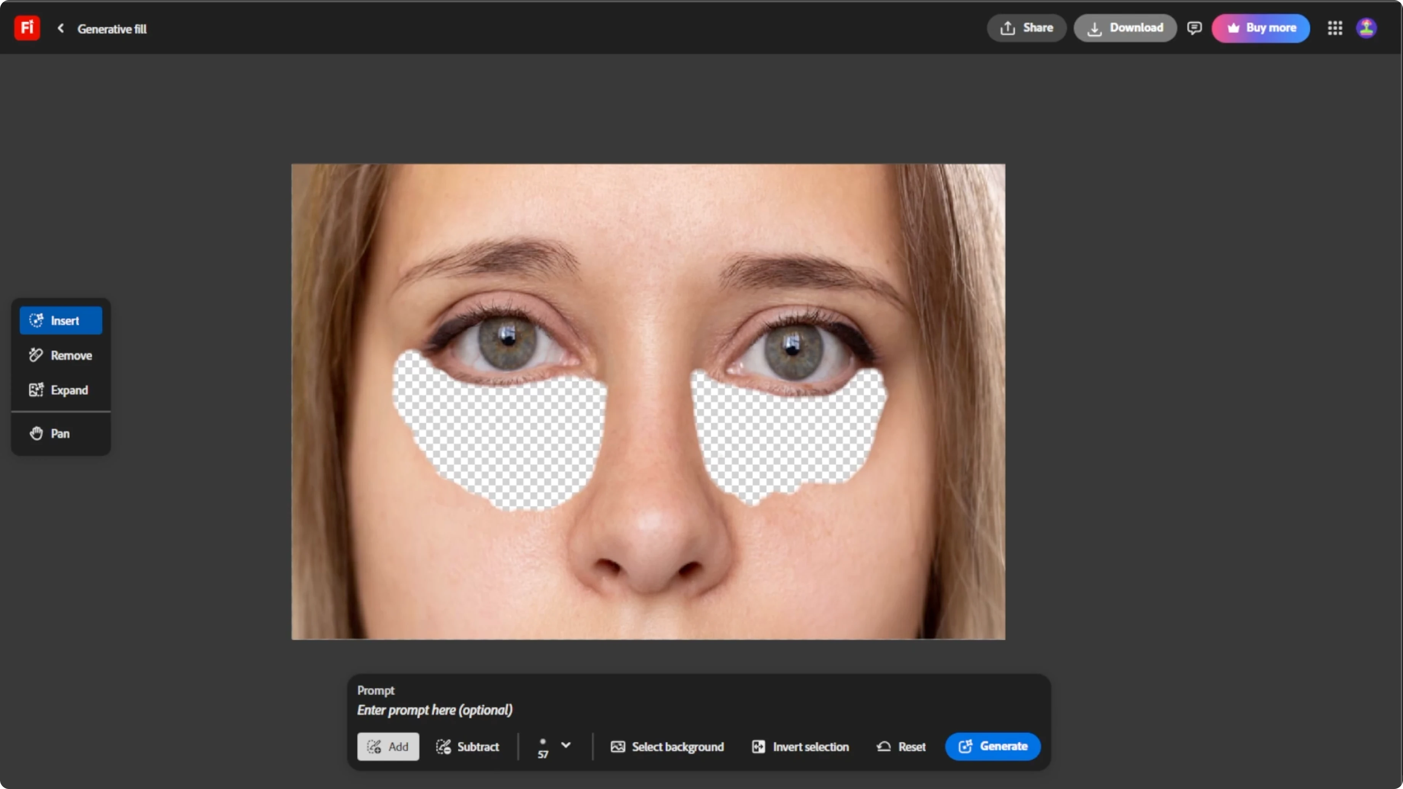The image size is (1403, 789).
Task: Open the feedback comment icon
Action: coord(1194,28)
